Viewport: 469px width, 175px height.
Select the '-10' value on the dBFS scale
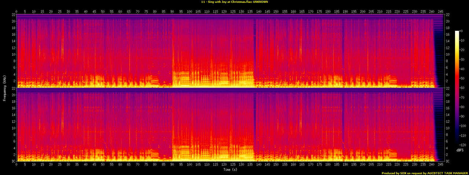[x=462, y=41]
